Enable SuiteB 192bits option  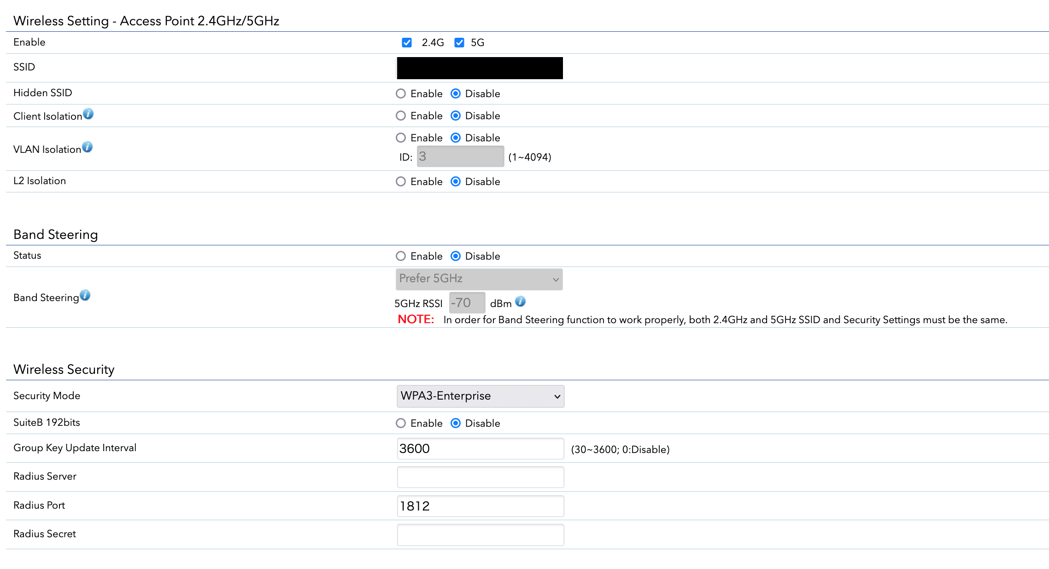pos(401,424)
